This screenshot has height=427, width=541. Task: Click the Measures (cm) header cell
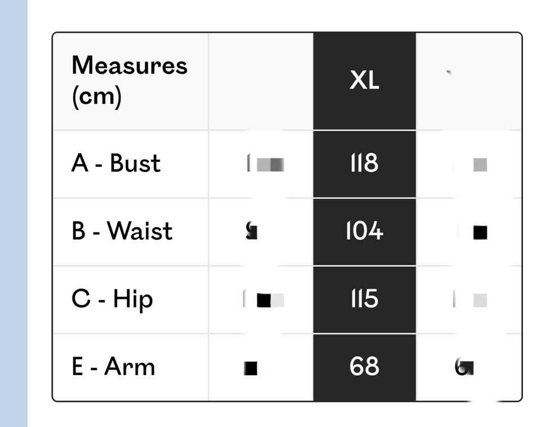tap(129, 81)
